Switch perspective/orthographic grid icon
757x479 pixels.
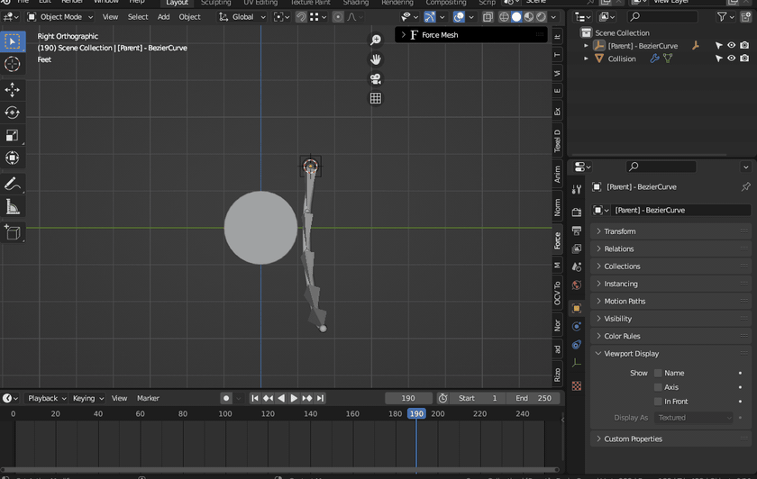(376, 98)
